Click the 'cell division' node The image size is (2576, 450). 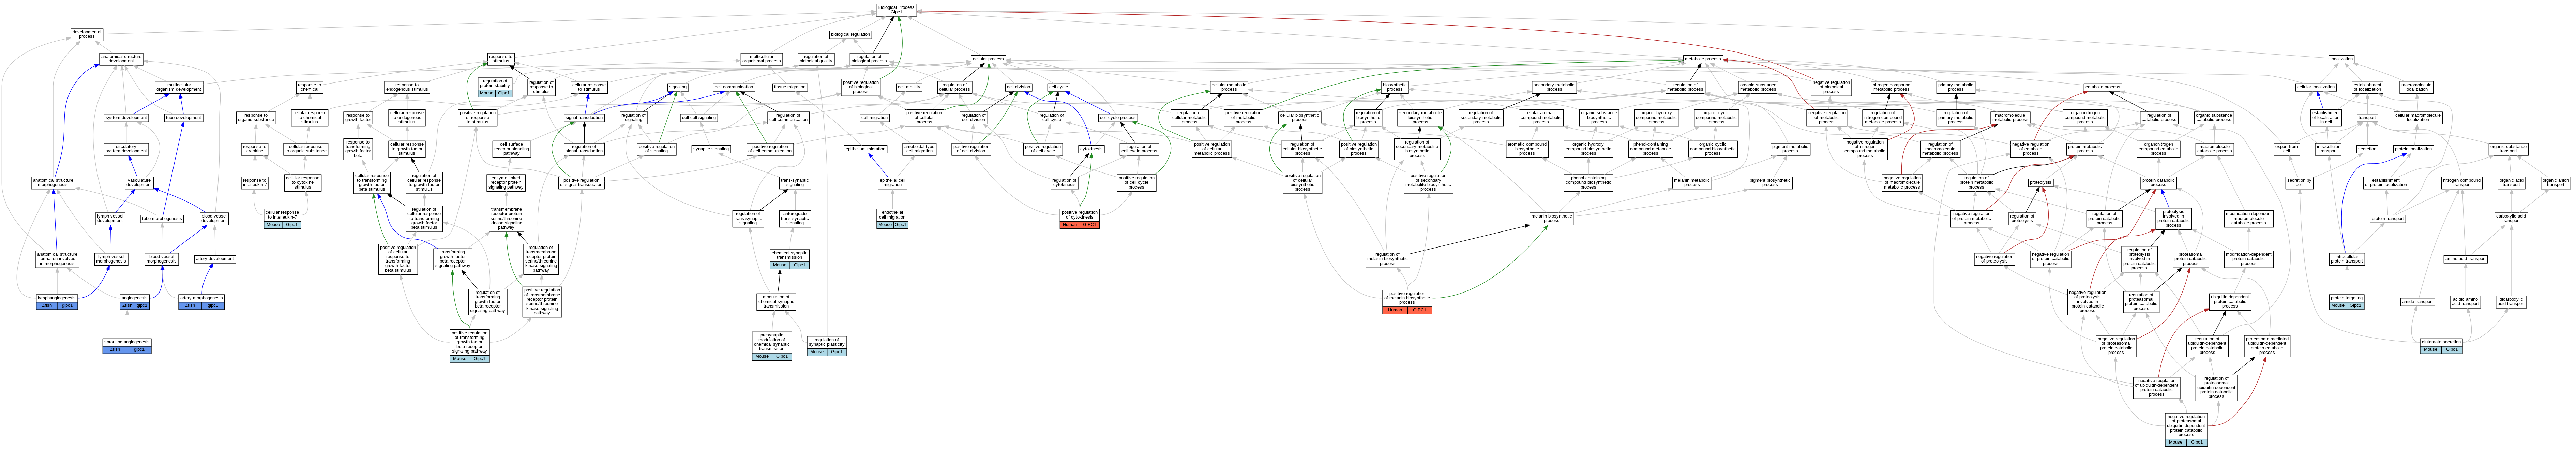point(1018,87)
